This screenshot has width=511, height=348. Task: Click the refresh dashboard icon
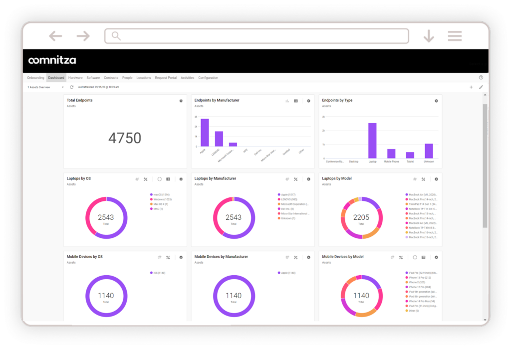71,87
